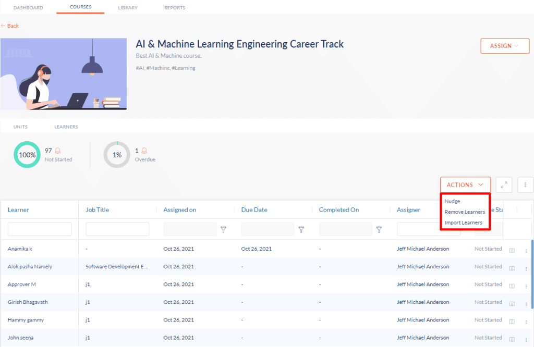Click the book icon in Approver M row
Viewport: 534px width, 347px height.
[512, 286]
